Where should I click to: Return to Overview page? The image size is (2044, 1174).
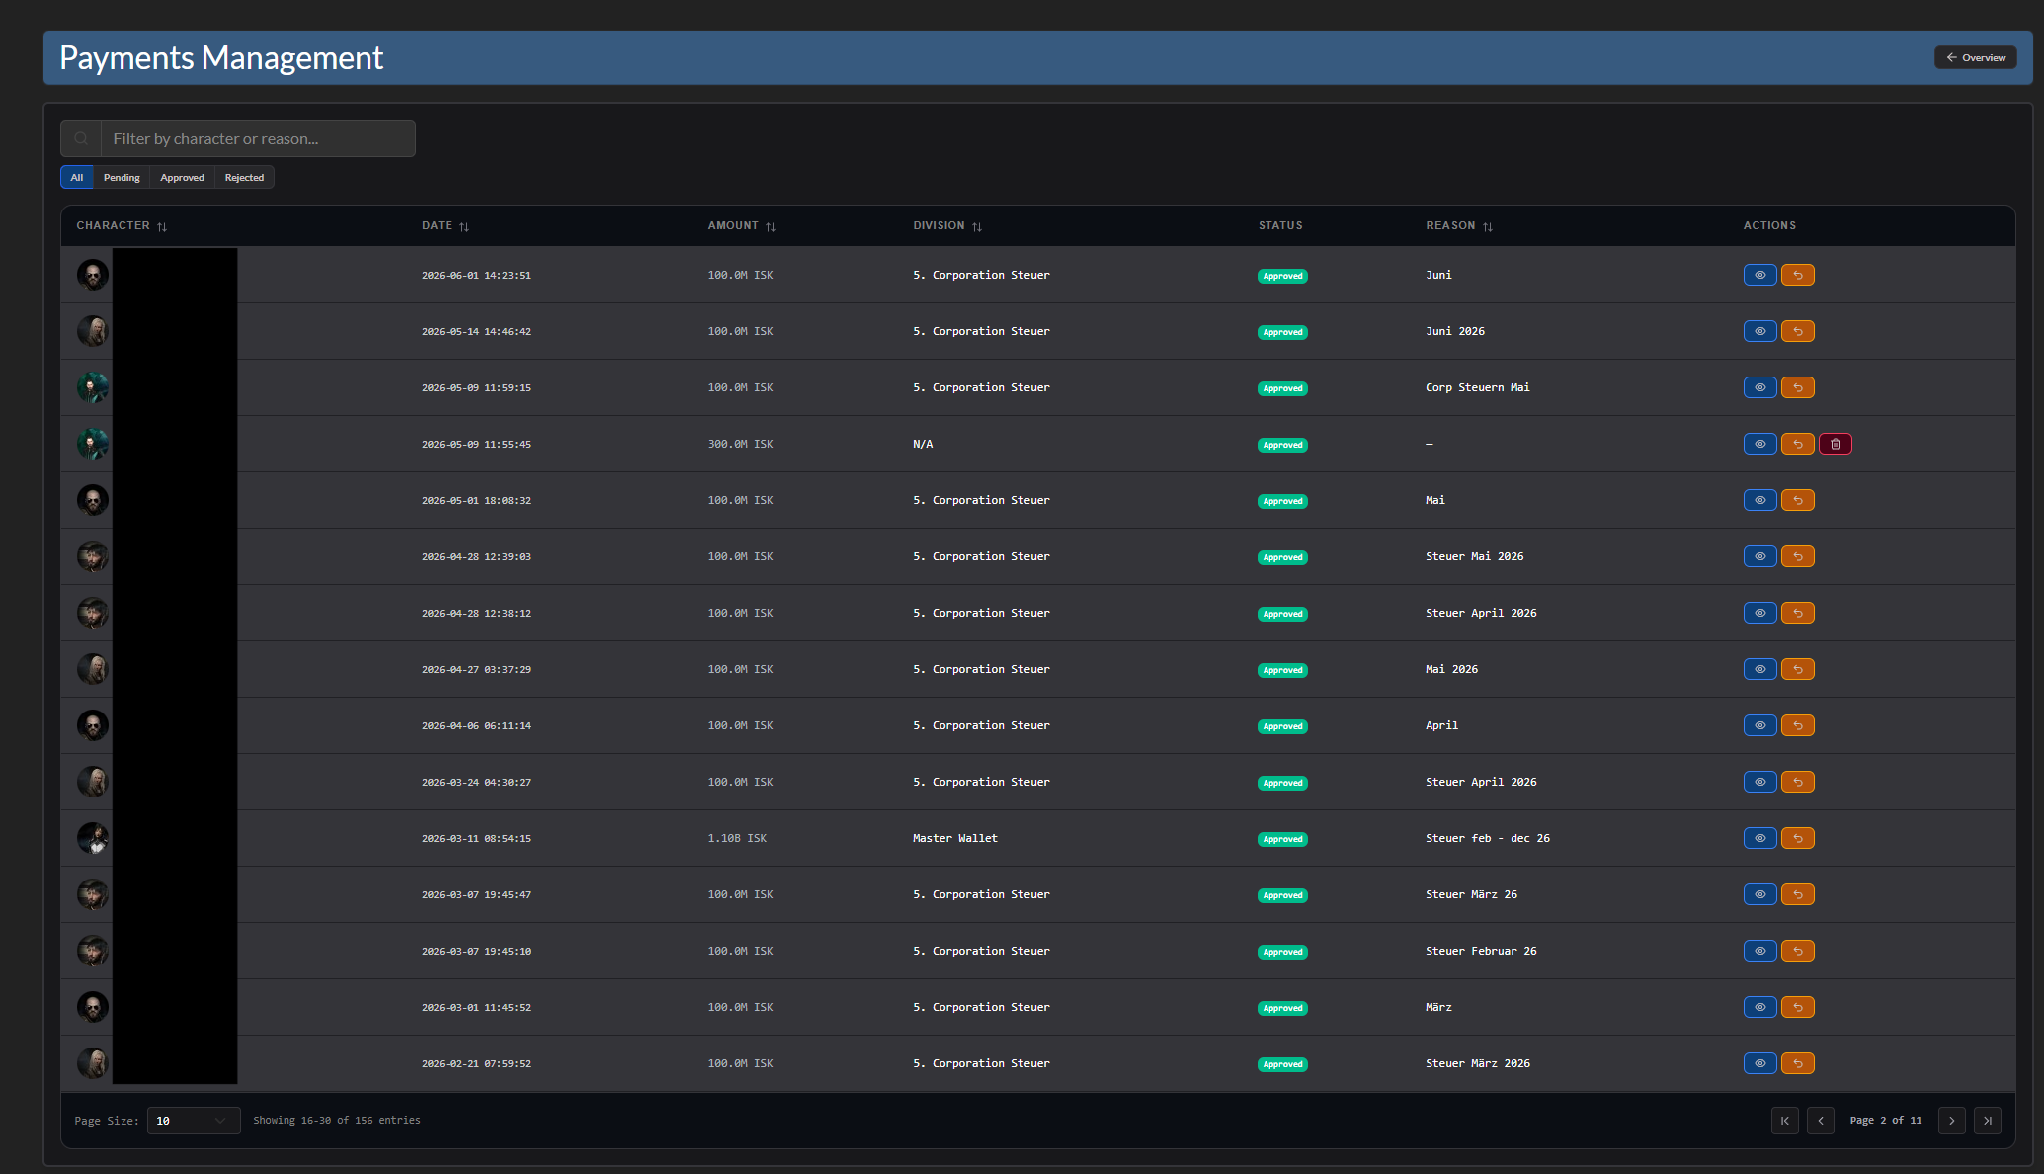1975,57
